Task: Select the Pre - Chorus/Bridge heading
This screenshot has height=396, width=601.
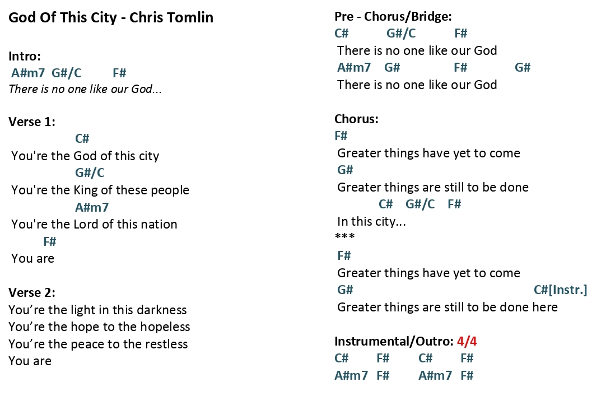Action: coord(393,16)
